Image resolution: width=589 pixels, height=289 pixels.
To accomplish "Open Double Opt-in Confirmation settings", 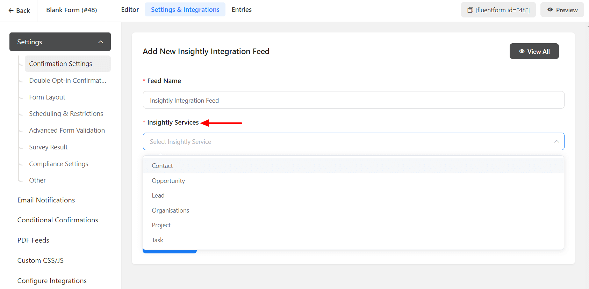I will pyautogui.click(x=67, y=80).
